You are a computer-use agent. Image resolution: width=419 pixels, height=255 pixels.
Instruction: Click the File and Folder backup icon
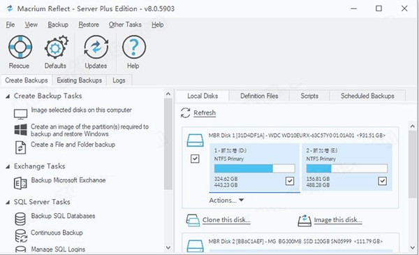(x=20, y=147)
